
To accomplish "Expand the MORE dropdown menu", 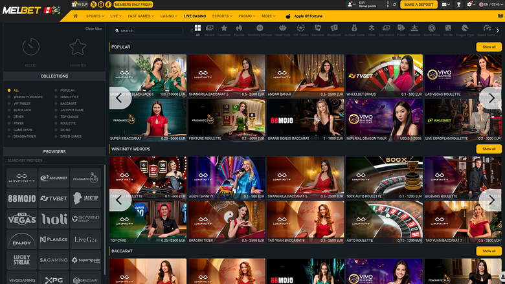I will tap(268, 16).
